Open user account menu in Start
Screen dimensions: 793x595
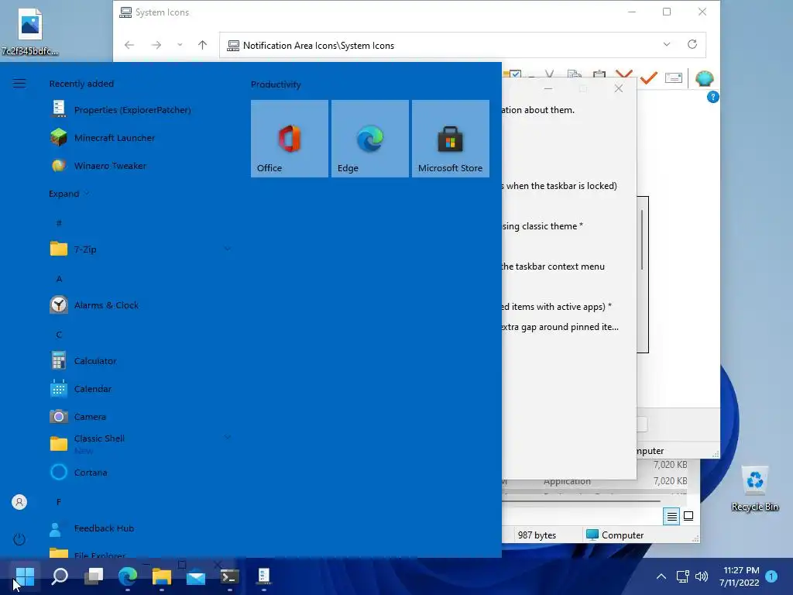[x=19, y=502]
